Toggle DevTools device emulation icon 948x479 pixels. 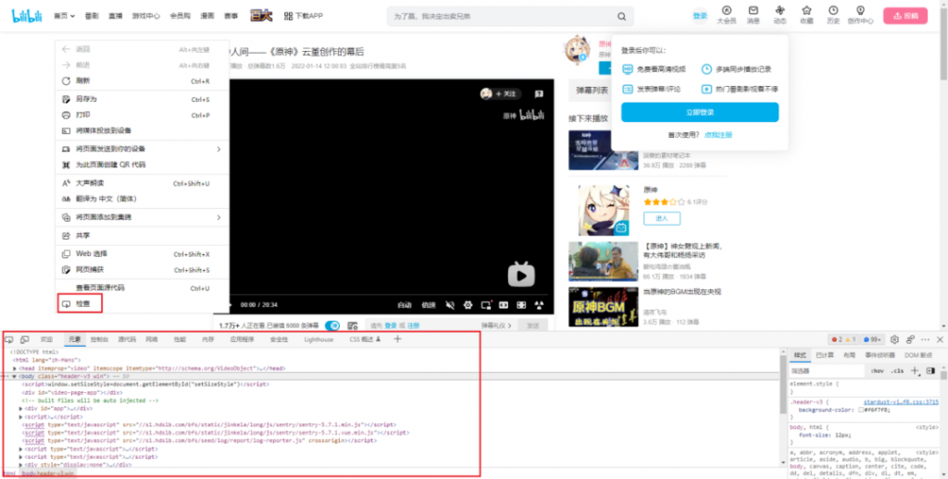tap(25, 340)
